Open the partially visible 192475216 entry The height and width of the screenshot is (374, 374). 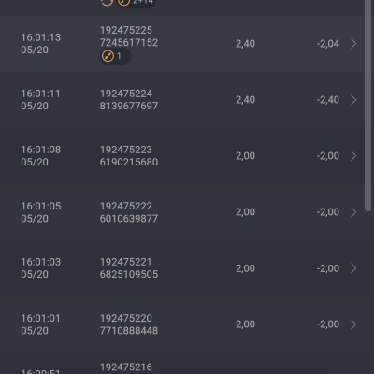tap(187, 364)
